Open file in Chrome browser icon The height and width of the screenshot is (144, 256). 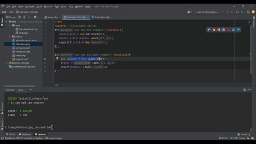[x=214, y=30]
